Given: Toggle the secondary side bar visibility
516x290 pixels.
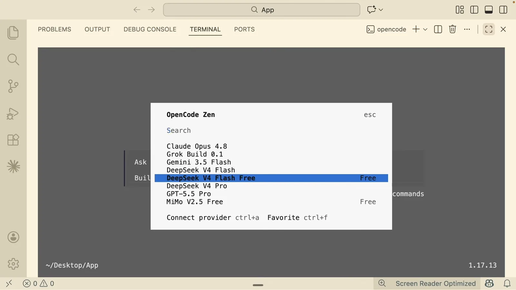Looking at the screenshot, I should click(503, 10).
